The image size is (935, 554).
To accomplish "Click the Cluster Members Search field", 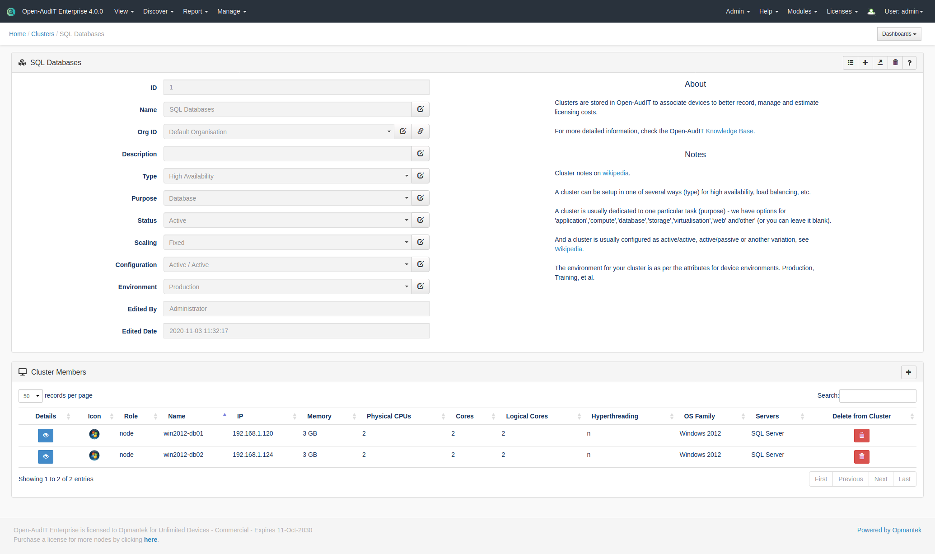I will (x=877, y=396).
